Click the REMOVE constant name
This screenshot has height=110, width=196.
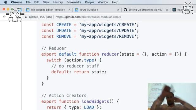[64, 36]
